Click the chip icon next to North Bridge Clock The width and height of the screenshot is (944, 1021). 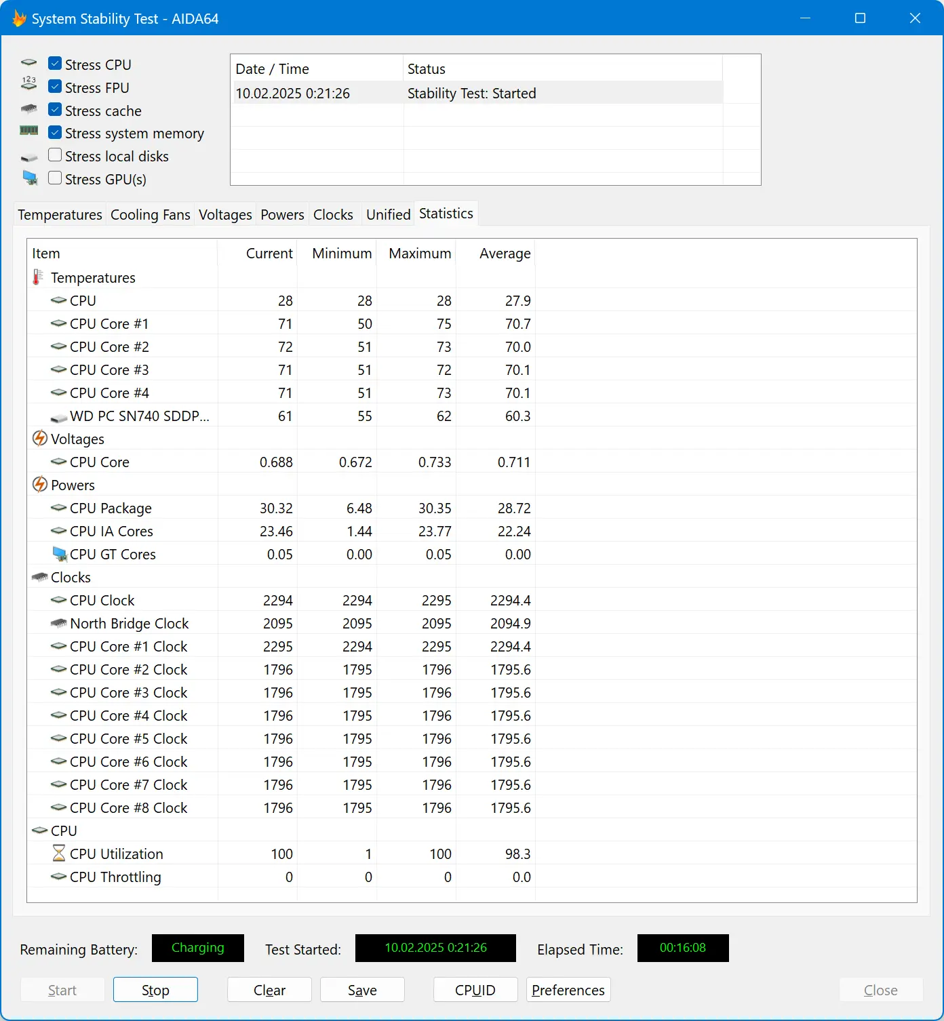point(59,622)
